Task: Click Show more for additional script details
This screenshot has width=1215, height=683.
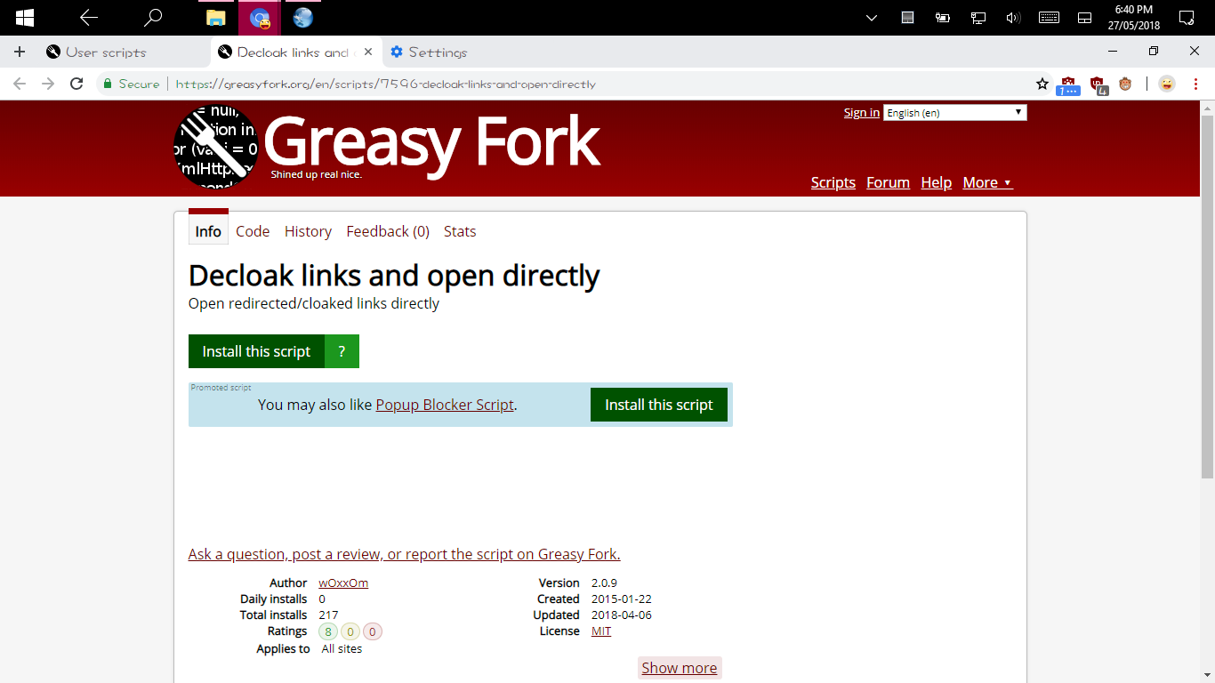Action: [679, 667]
